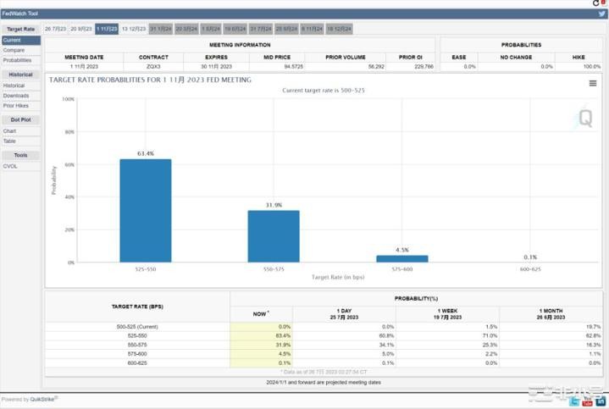Click the YouTube icon in footer
The width and height of the screenshot is (609, 409).
(588, 401)
